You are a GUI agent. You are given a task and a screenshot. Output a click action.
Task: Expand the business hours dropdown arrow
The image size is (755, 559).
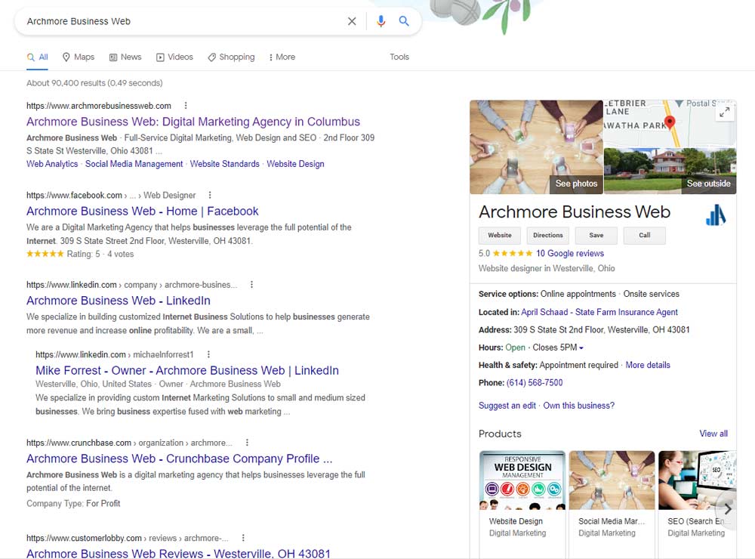581,348
